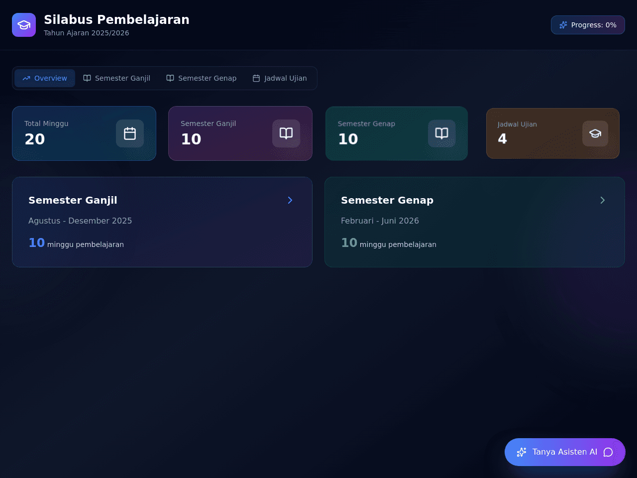Viewport: 637px width, 478px height.
Task: Click the Silabus Pembelajaran title
Action: pyautogui.click(x=116, y=19)
